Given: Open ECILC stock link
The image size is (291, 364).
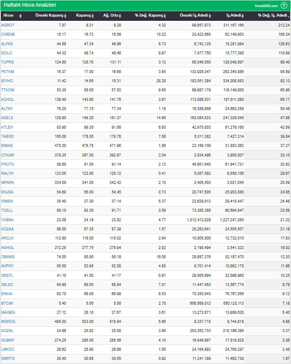Looking at the screenshot, I should pos(7,53).
